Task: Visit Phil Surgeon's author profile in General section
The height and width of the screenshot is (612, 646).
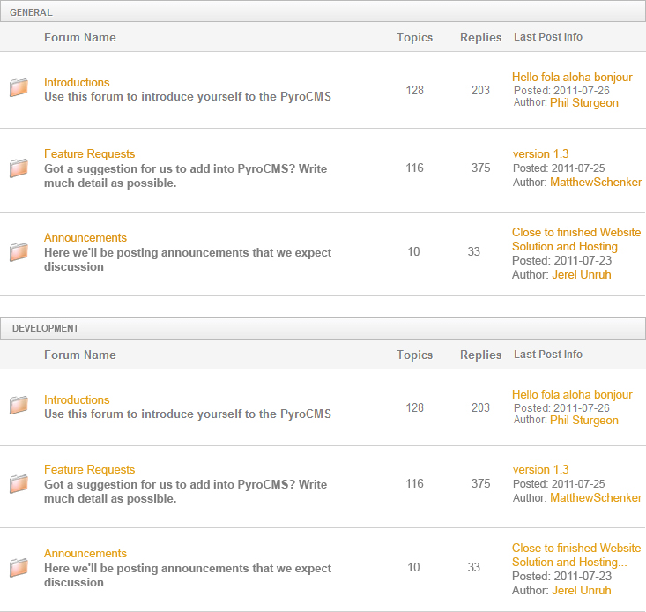Action: pos(583,102)
